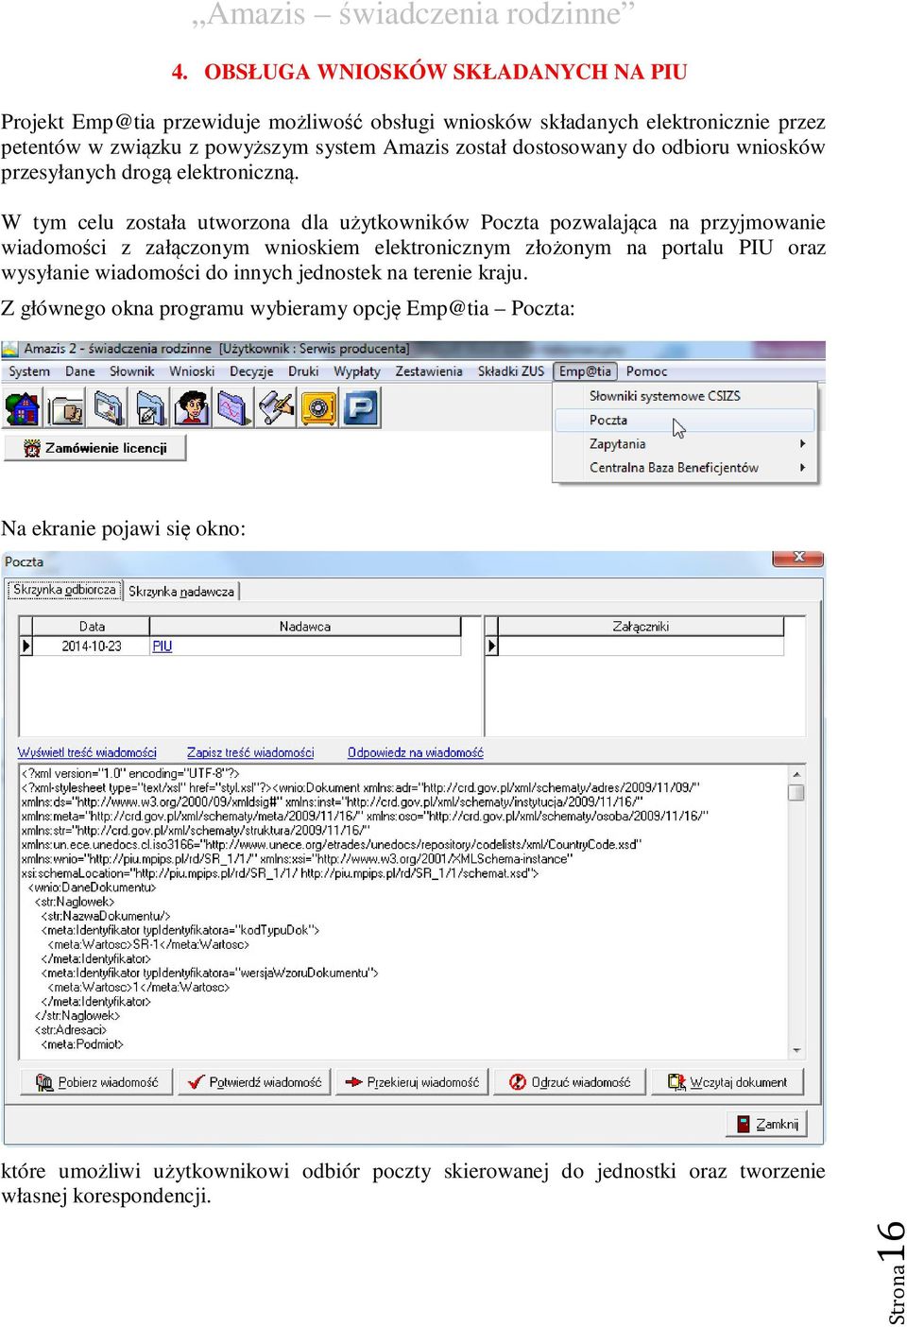Click the Odrzuć wiadomość button

570,1082
